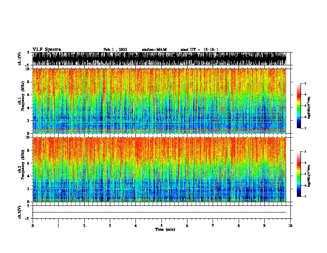Select the ch.1 'Frequency (kHz)' axis label

tap(23, 96)
